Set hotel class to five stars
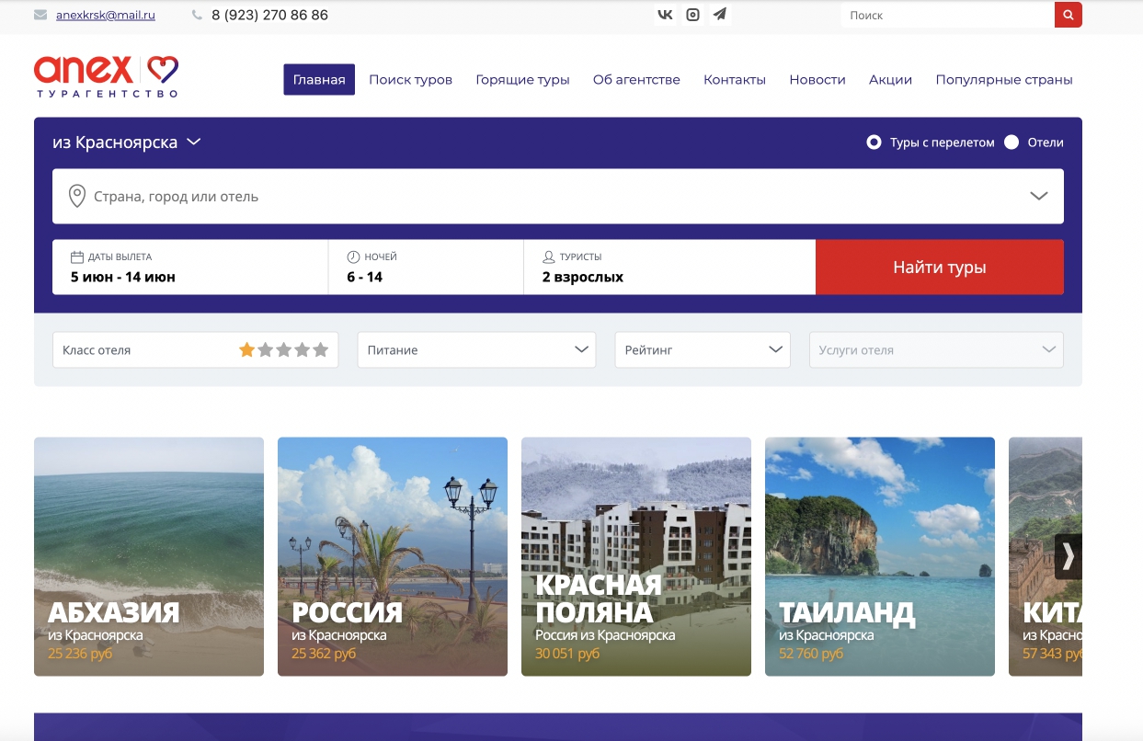Screen dimensions: 1143x741 [320, 350]
